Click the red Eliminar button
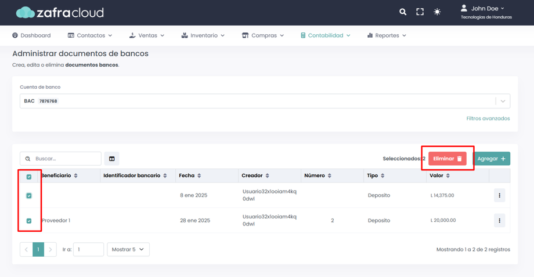534x277 pixels. point(448,159)
